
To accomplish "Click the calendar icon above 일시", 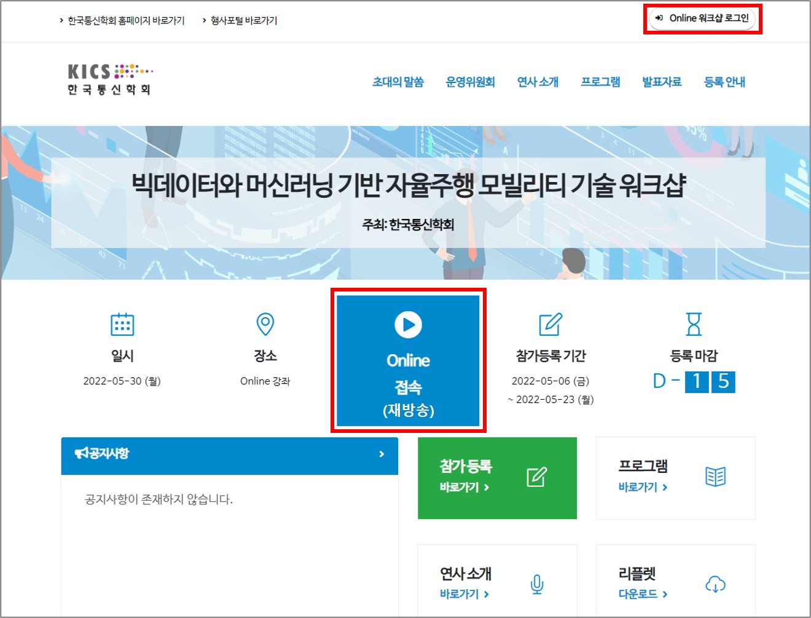I will [122, 324].
